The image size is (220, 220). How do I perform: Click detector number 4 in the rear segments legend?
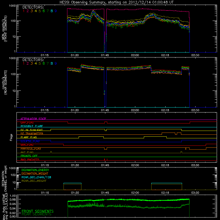coord(36,64)
